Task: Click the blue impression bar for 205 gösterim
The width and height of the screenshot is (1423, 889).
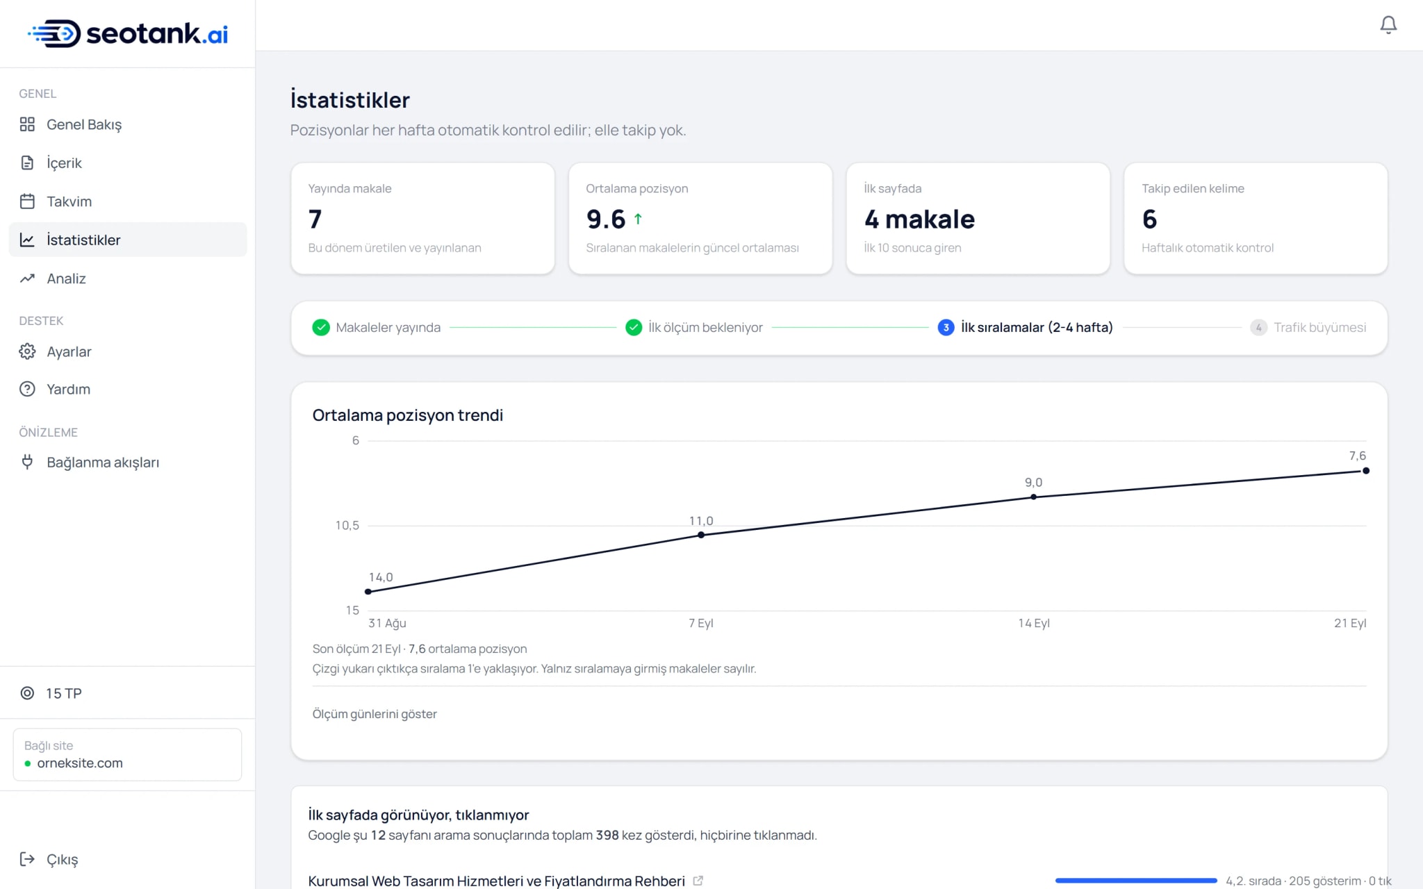Action: click(1136, 881)
